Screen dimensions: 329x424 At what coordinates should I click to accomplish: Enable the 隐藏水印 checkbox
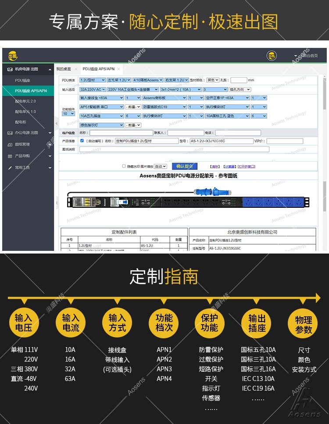point(124,166)
